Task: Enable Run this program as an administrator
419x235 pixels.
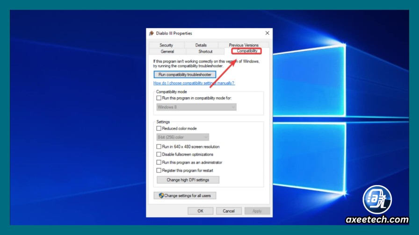Action: pyautogui.click(x=159, y=163)
